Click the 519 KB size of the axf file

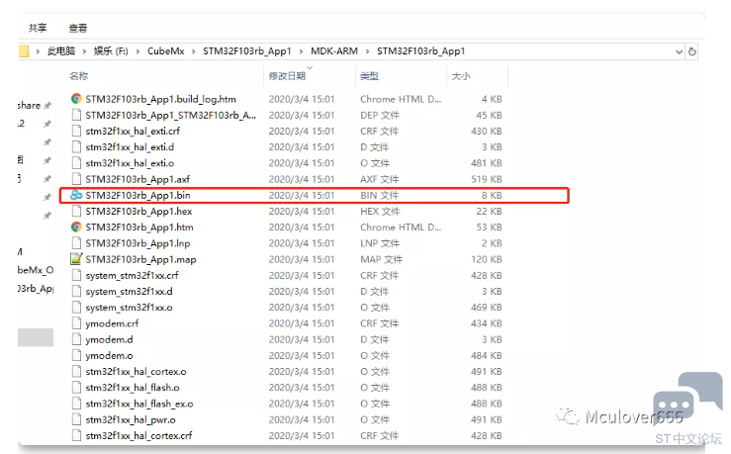pos(487,179)
